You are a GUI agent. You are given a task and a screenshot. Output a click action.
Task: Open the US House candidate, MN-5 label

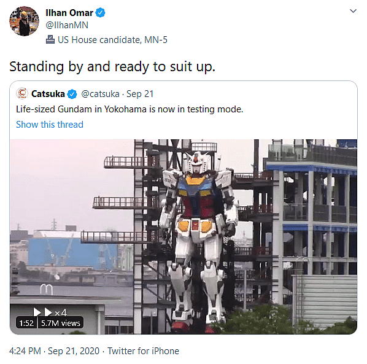point(112,40)
